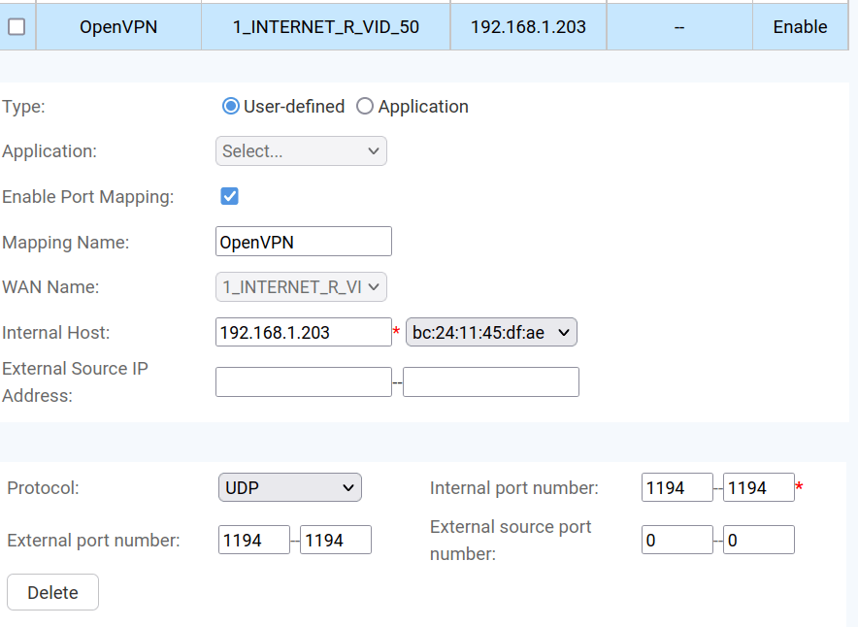
Task: Focus the Mapping Name text field
Action: (x=303, y=242)
